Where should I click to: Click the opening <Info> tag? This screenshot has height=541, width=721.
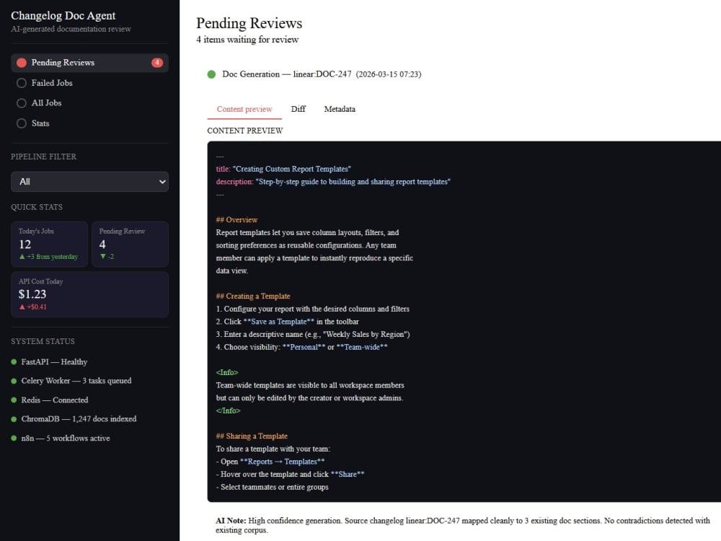point(227,373)
